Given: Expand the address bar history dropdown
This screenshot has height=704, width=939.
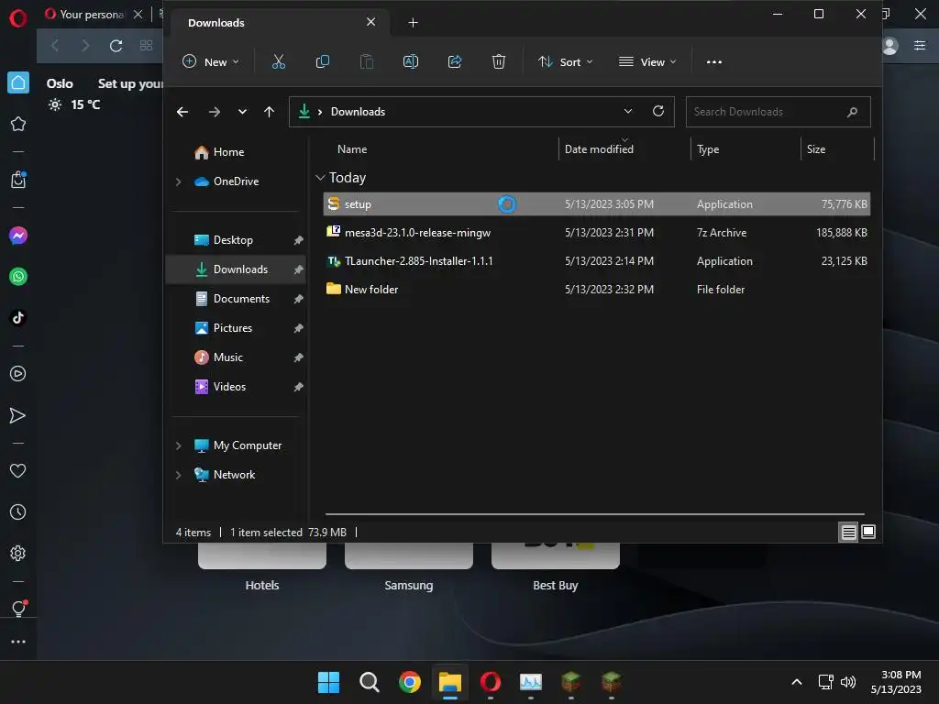Looking at the screenshot, I should pyautogui.click(x=627, y=111).
